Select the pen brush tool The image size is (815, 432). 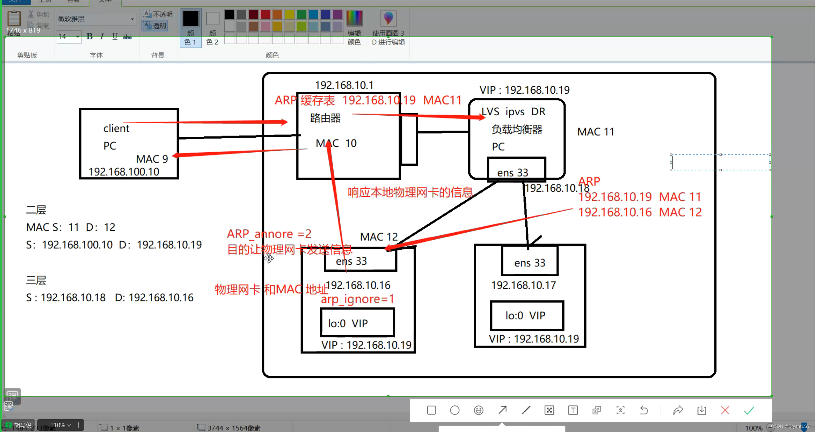point(526,410)
